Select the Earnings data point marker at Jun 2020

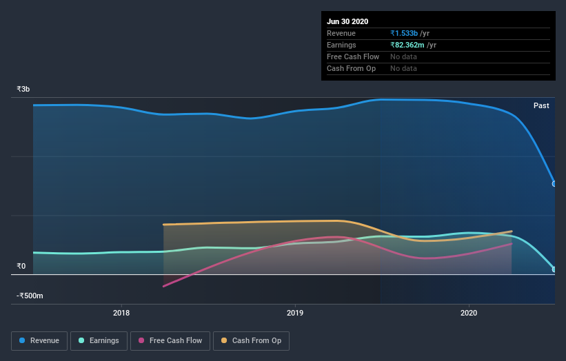pos(554,269)
